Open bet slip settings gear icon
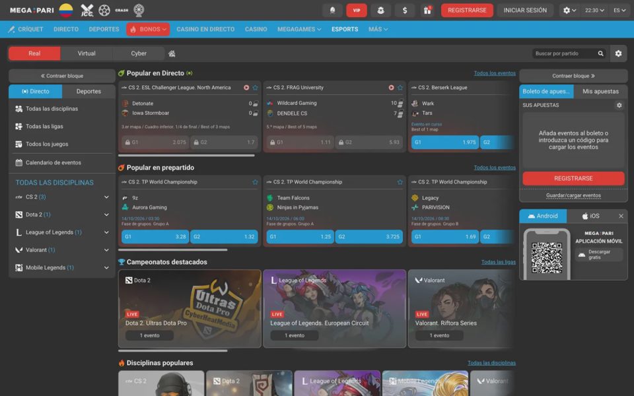634x396 pixels. tap(619, 105)
